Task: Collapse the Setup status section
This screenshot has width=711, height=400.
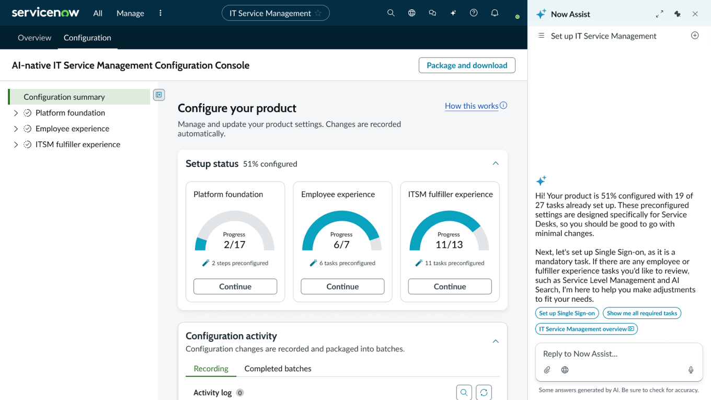Action: (496, 164)
